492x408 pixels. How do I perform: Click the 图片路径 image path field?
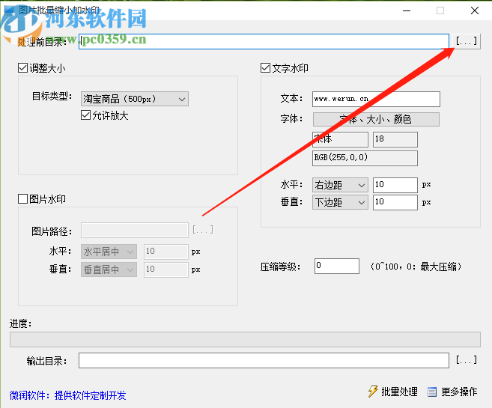135,230
